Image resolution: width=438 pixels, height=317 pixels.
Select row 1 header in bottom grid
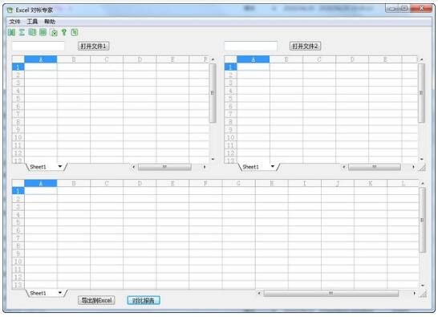point(18,191)
